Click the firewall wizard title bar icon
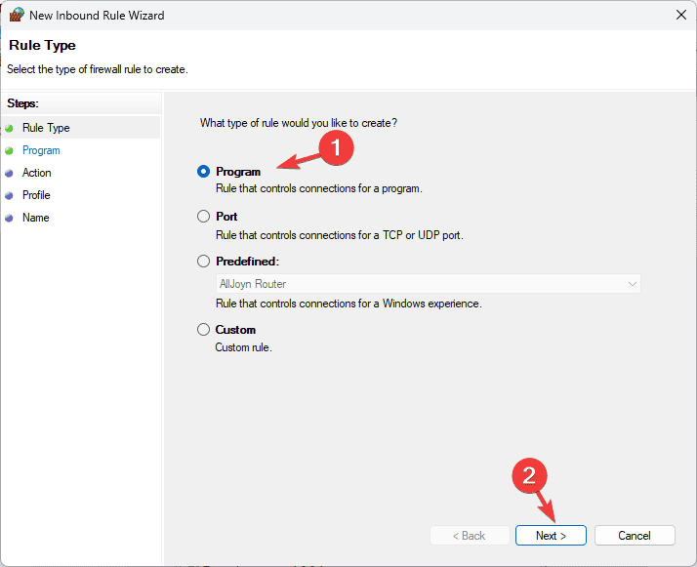 [x=16, y=15]
